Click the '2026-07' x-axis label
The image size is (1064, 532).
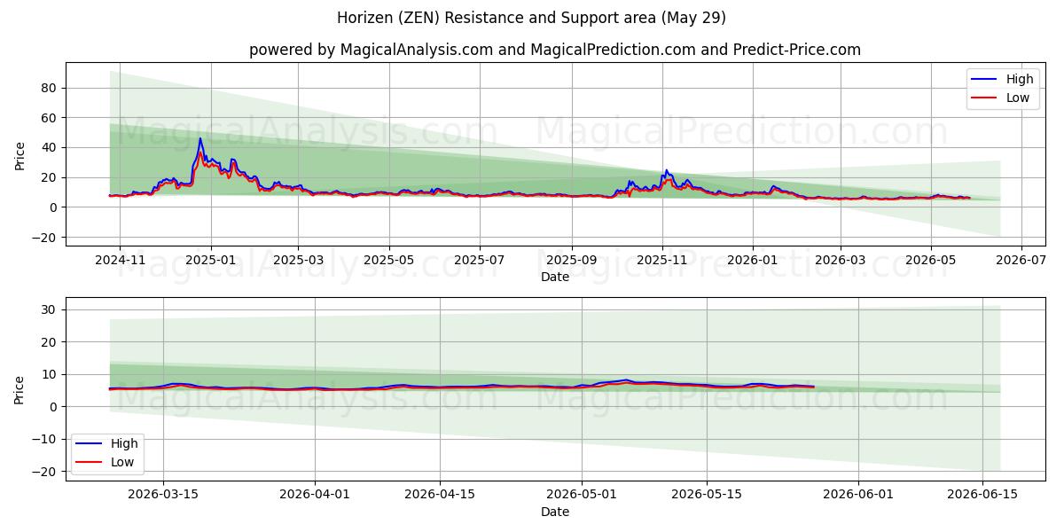[x=1021, y=261]
